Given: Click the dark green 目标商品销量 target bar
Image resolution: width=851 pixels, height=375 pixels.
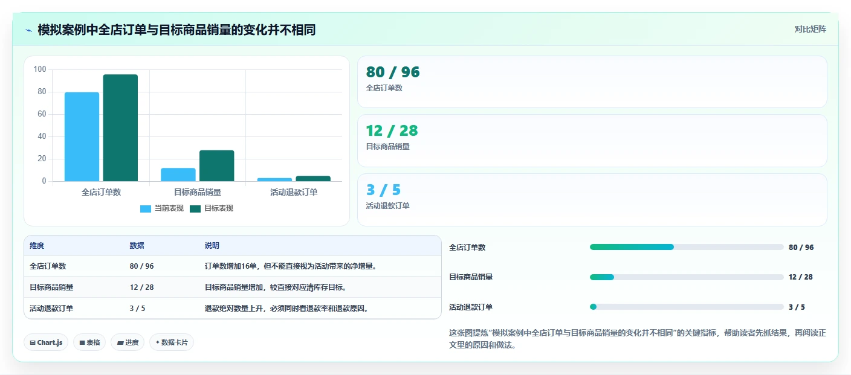Looking at the screenshot, I should pos(216,165).
